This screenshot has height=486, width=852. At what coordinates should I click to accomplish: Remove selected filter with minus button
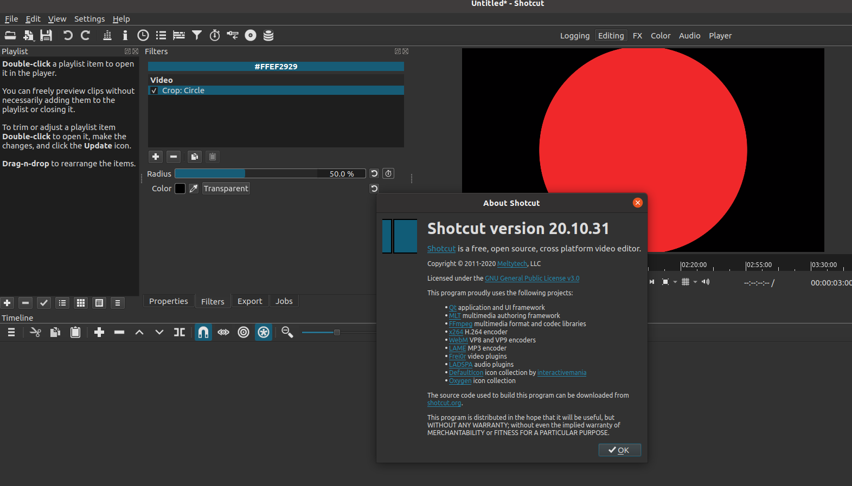pos(174,157)
